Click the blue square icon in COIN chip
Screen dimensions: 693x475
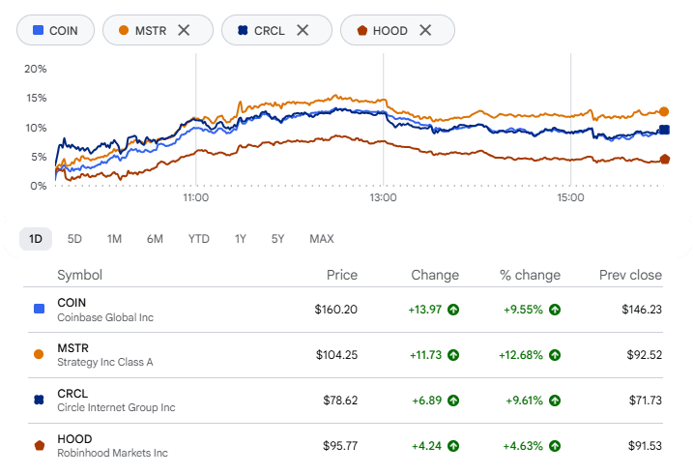pyautogui.click(x=38, y=30)
